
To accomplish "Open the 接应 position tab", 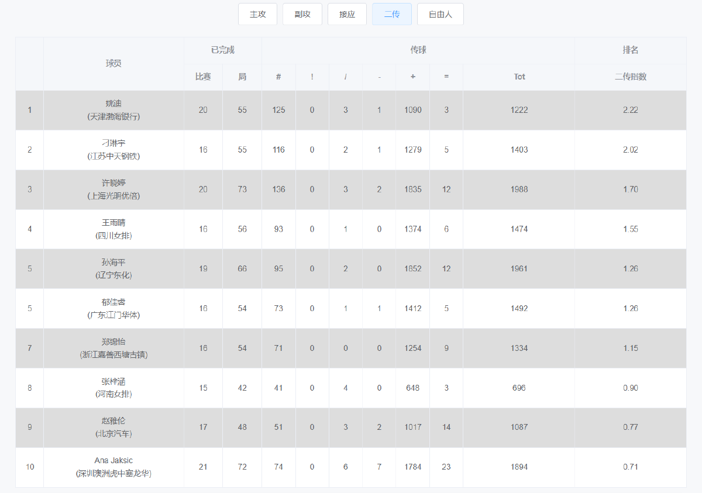I will tap(347, 15).
